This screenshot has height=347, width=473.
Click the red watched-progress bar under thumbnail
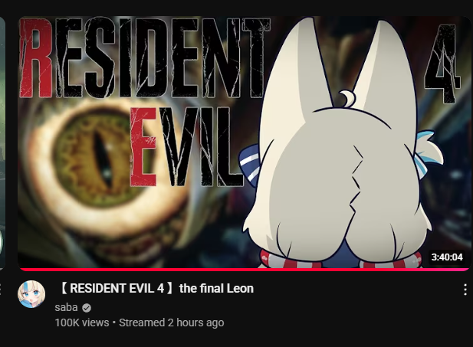[x=245, y=269]
